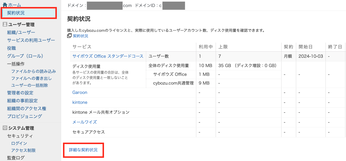Open 監査ログ in sidebar
Viewport: 346px width, 161px height.
16,158
